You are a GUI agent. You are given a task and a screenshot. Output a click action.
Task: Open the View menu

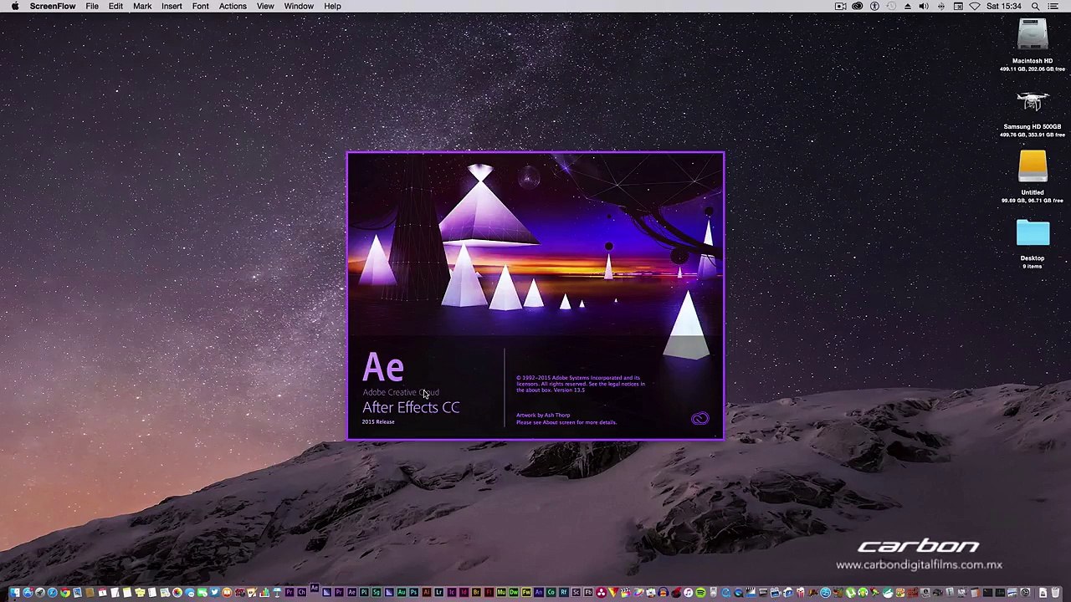[265, 6]
